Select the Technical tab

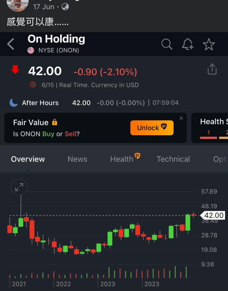pos(173,159)
